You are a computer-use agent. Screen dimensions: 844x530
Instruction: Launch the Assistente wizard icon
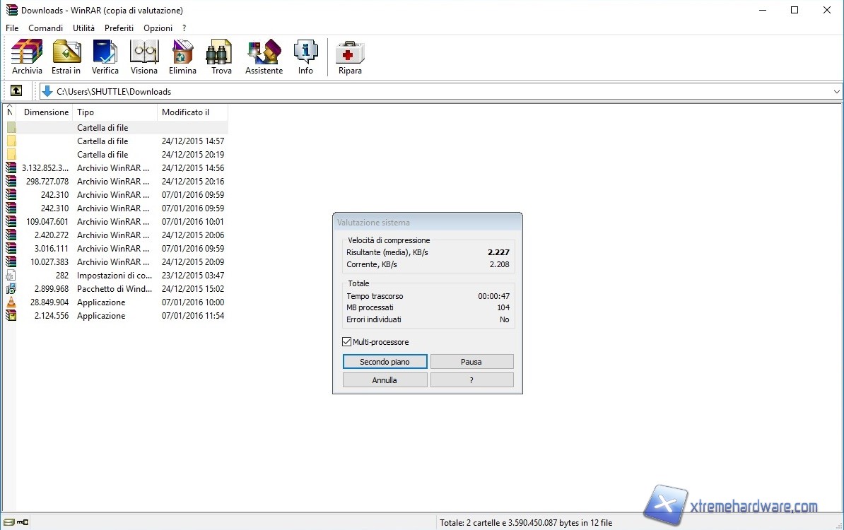point(263,57)
